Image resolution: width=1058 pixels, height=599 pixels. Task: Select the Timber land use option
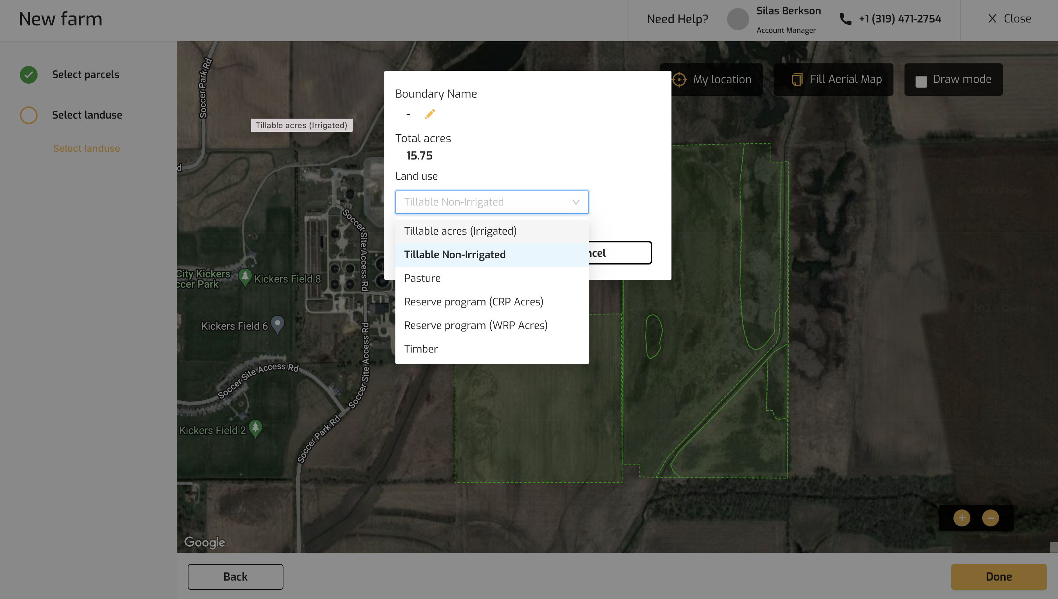(420, 349)
